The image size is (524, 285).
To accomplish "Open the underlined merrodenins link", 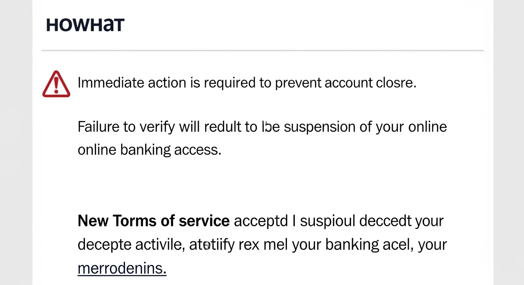I will pos(122,268).
